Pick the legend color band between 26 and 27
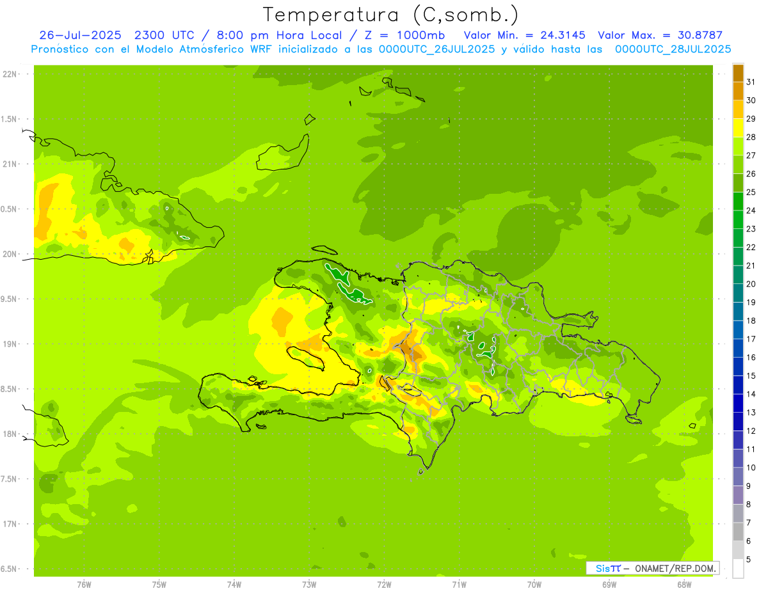 738,164
